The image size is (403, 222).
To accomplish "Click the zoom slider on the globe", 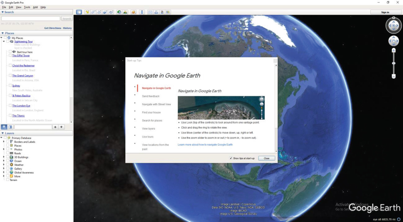I will pyautogui.click(x=394, y=63).
